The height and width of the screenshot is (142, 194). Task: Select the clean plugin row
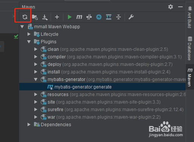(x=102, y=49)
